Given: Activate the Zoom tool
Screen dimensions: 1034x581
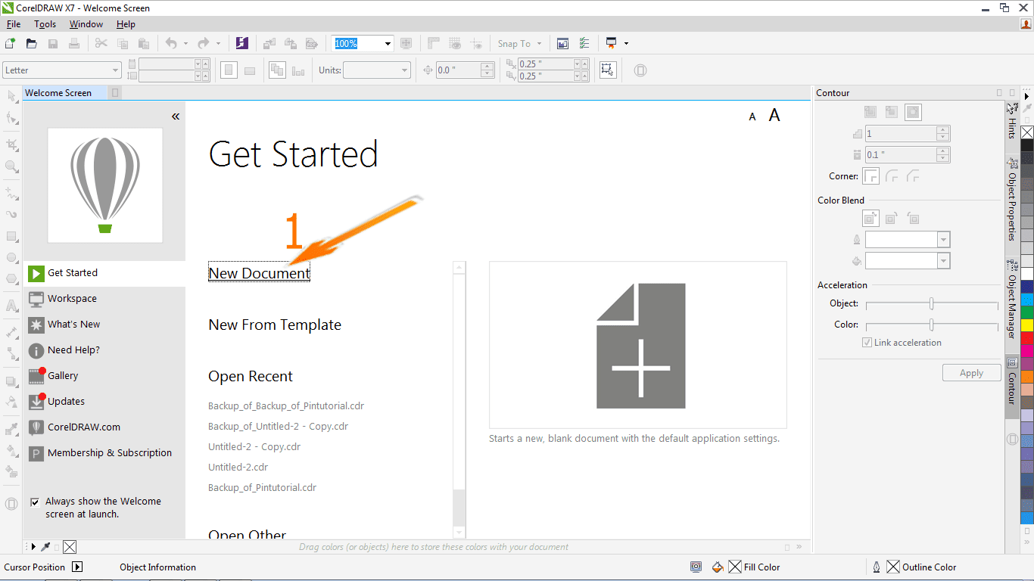Looking at the screenshot, I should [11, 165].
